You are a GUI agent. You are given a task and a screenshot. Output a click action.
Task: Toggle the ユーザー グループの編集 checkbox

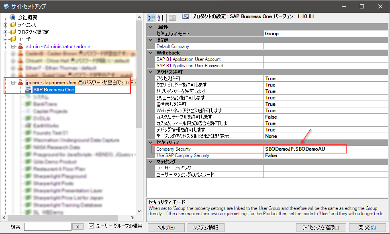click(x=91, y=226)
